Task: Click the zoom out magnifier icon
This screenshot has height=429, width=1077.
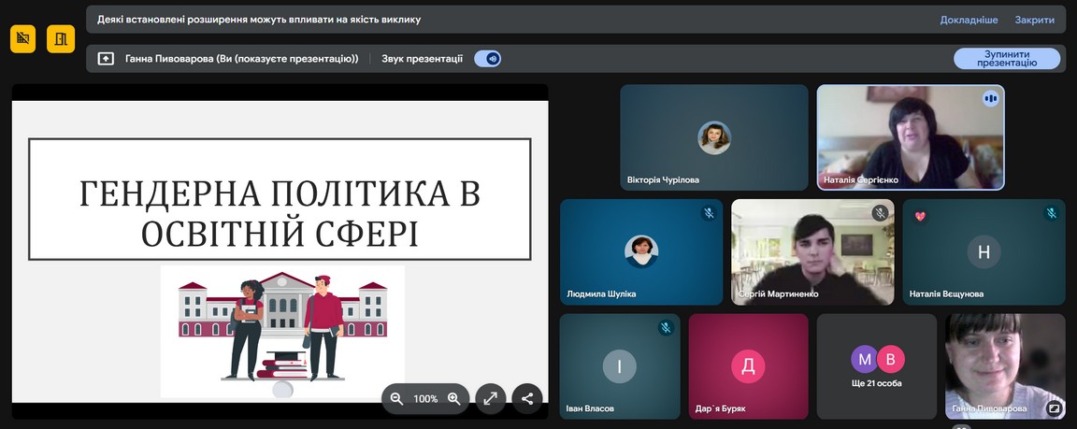Action: (x=396, y=399)
